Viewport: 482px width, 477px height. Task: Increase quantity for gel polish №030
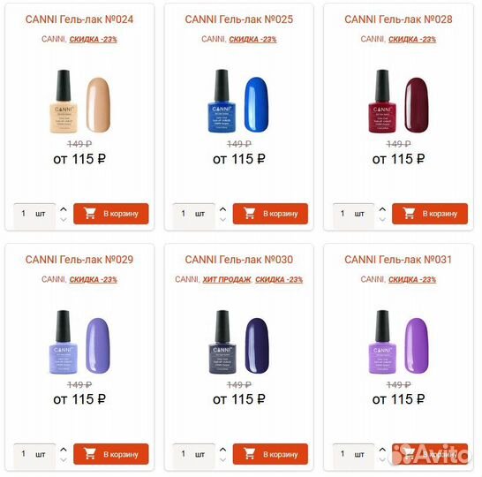pos(222,450)
